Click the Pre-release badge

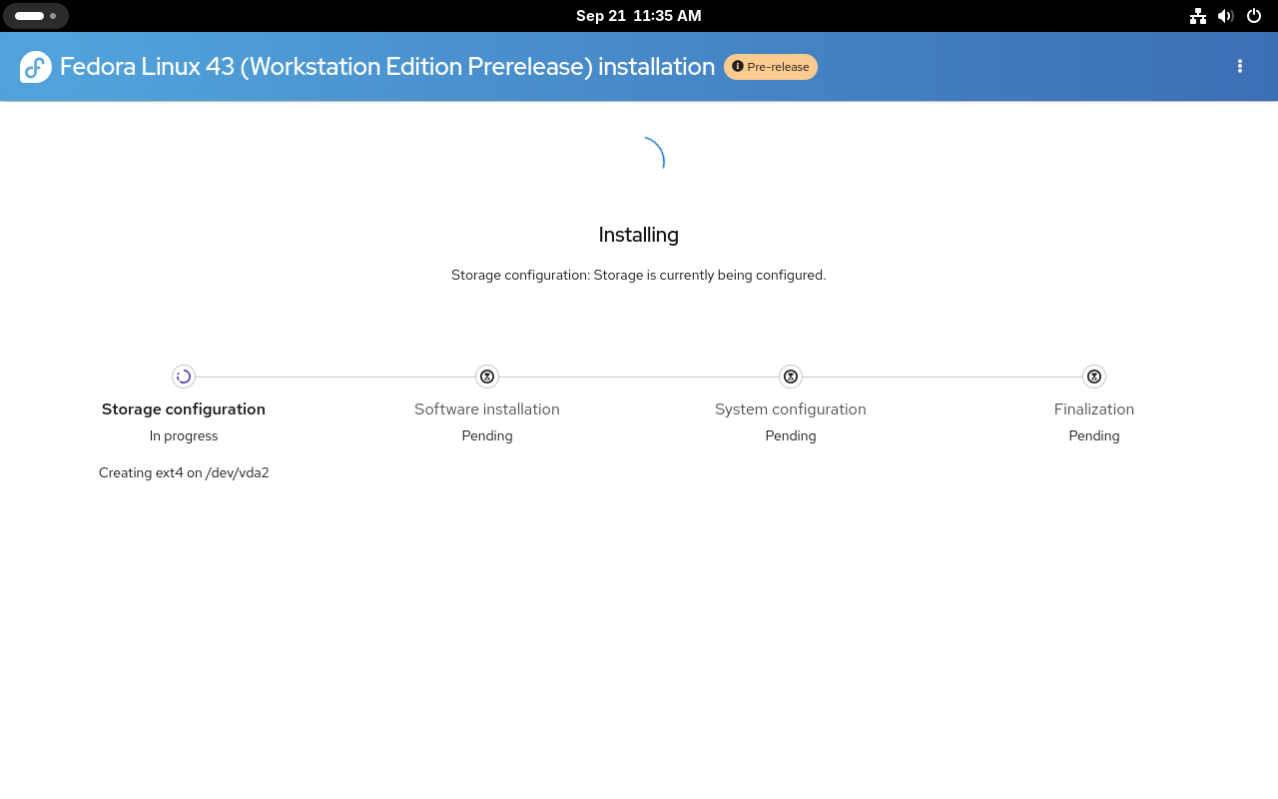[x=770, y=67]
